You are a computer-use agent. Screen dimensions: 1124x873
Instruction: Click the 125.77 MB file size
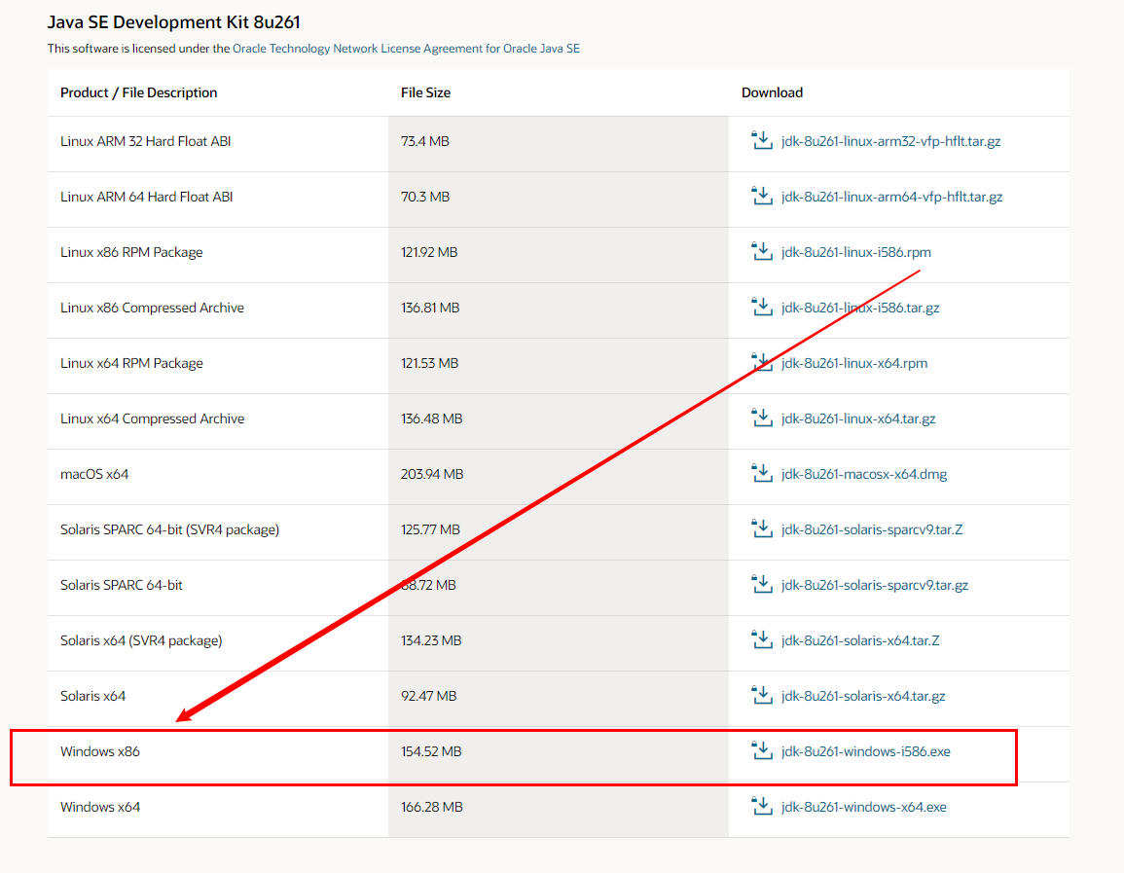430,529
